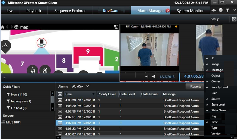Open the map camera overview icon
The image size is (237, 139).
116,27
